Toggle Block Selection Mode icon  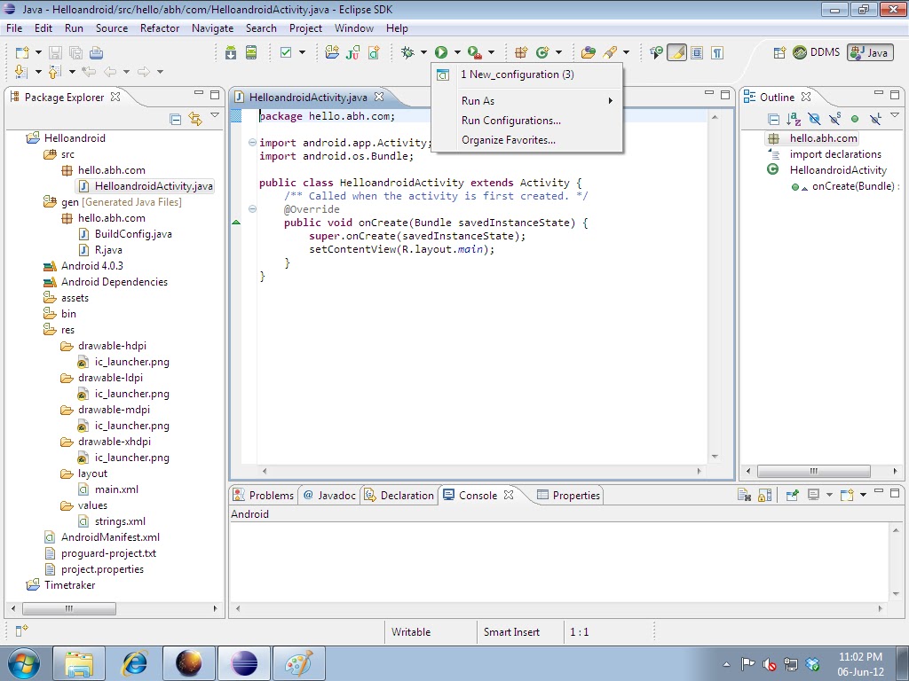(697, 52)
